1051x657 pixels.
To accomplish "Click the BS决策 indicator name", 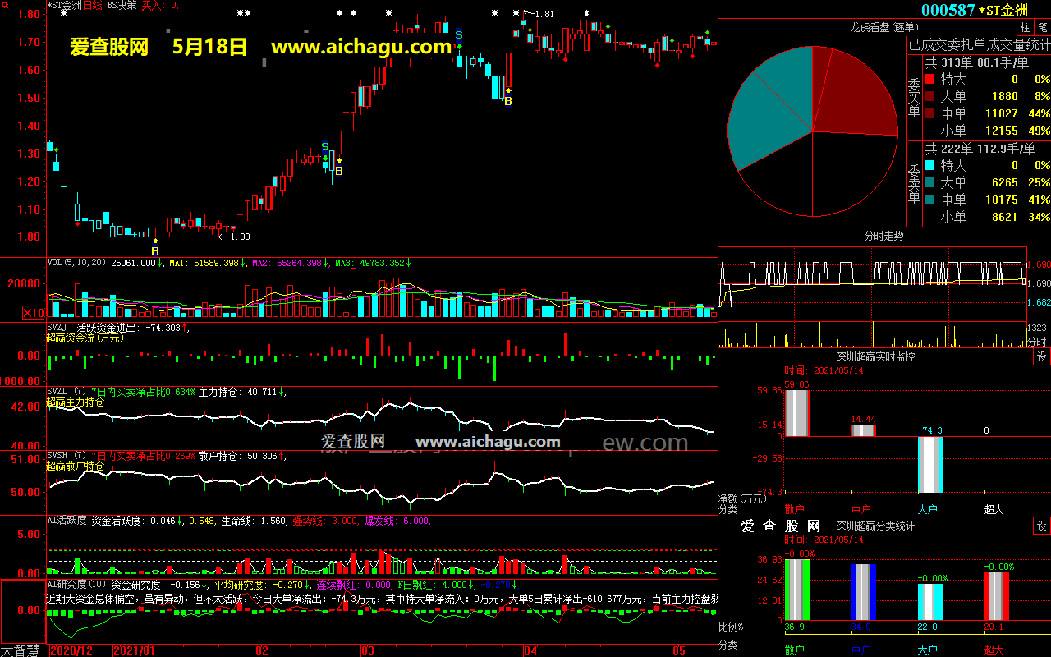I will coord(122,5).
